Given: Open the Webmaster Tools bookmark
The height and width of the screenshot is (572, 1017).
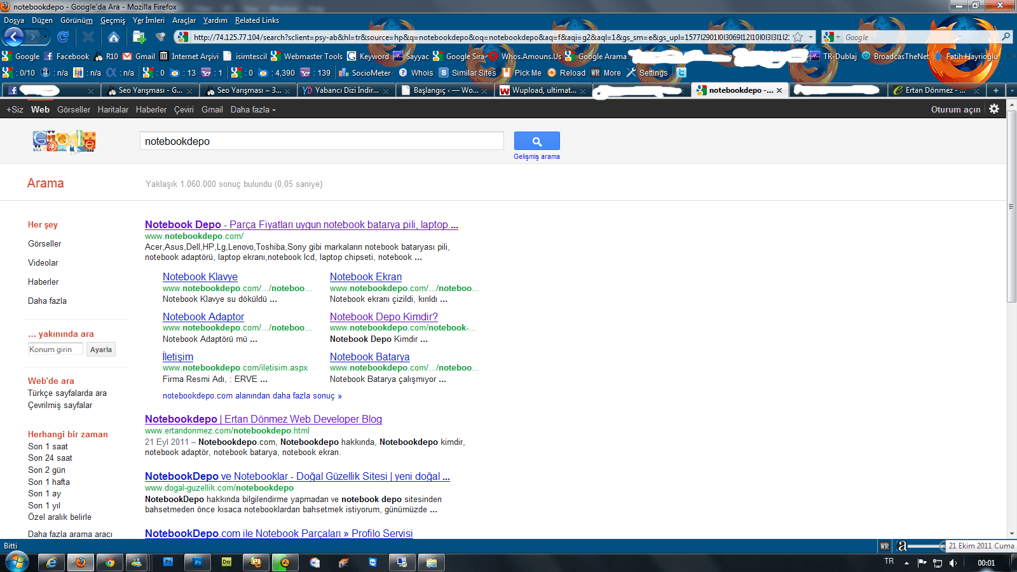Looking at the screenshot, I should [x=306, y=57].
